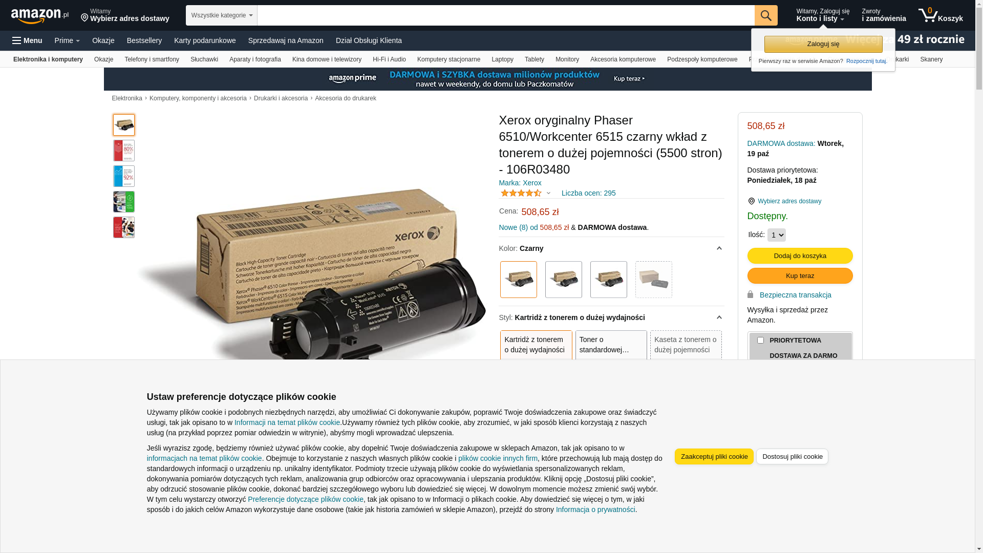
Task: Go to Laptopy category tab
Action: pyautogui.click(x=502, y=59)
